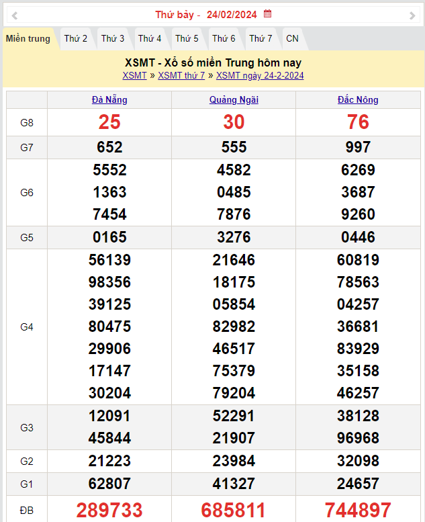Click the date text 24/02/2024
Screen dimensions: 425x522
coord(232,15)
